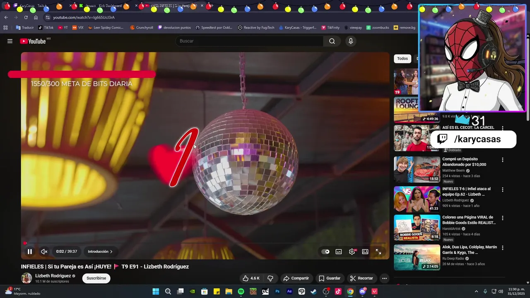Open the TikFinity bookmark
The height and width of the screenshot is (298, 530).
click(330, 28)
